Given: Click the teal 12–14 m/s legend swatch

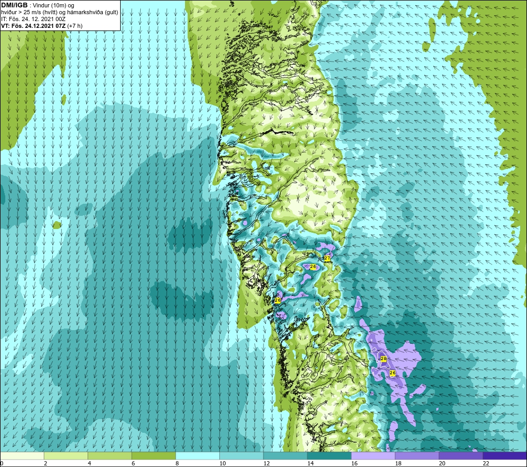Looking at the screenshot, I should pyautogui.click(x=285, y=455).
